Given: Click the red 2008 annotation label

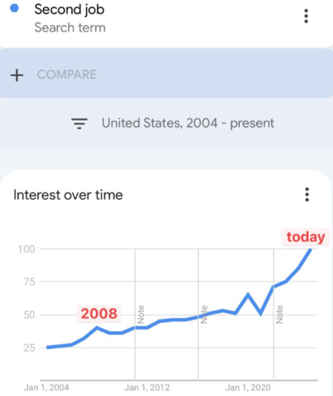Looking at the screenshot, I should coord(99,314).
